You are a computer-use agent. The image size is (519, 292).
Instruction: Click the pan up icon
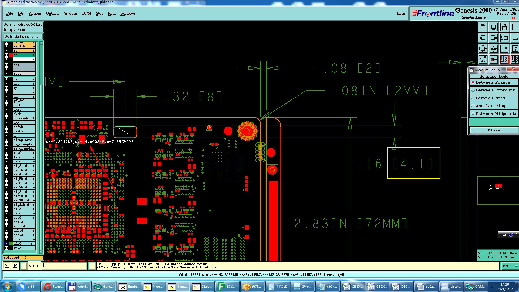(483, 27)
